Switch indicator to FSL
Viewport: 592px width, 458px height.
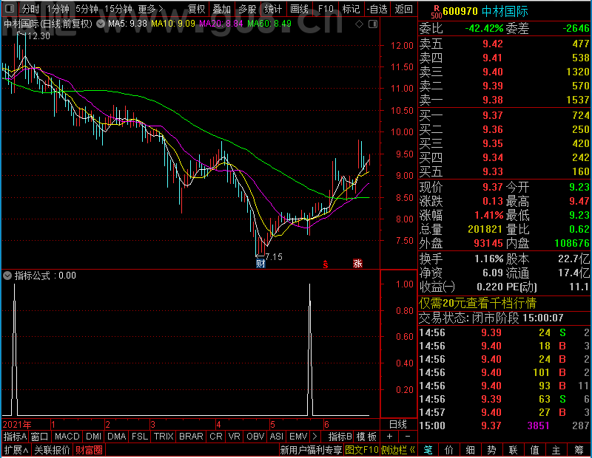(139, 437)
